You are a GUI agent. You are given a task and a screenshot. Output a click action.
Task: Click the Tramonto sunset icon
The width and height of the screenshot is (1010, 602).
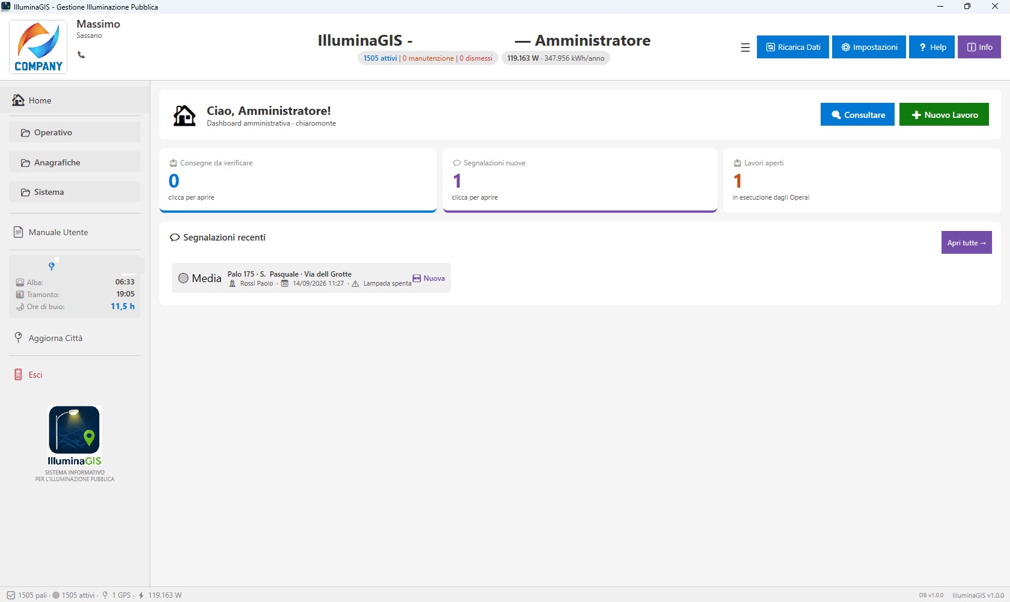click(20, 295)
